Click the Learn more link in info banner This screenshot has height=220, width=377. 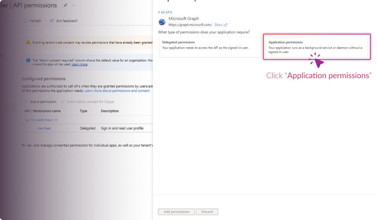tap(79, 64)
